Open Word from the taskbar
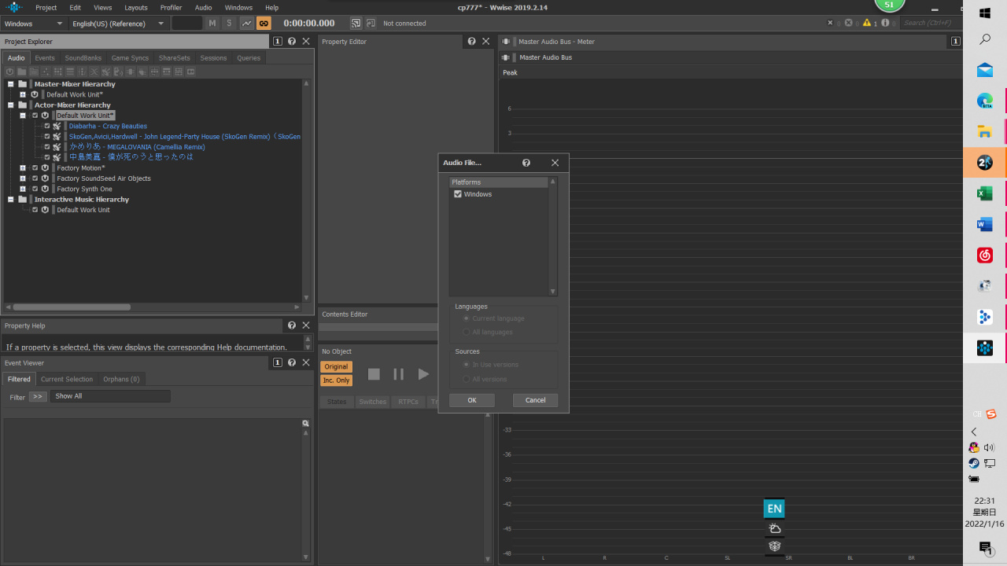 click(x=985, y=225)
